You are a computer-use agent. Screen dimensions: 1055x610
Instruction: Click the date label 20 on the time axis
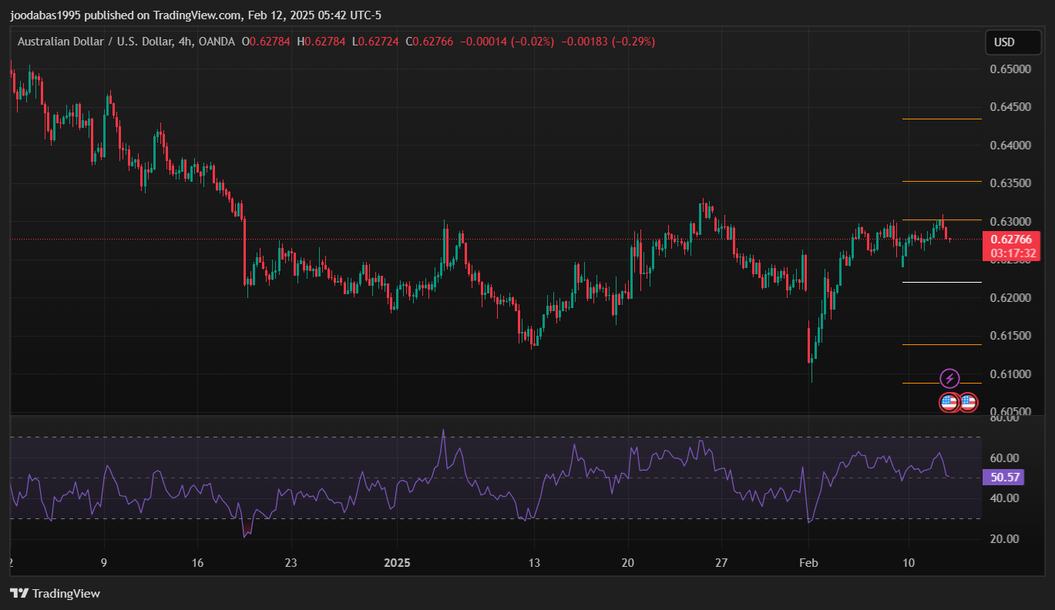point(627,563)
